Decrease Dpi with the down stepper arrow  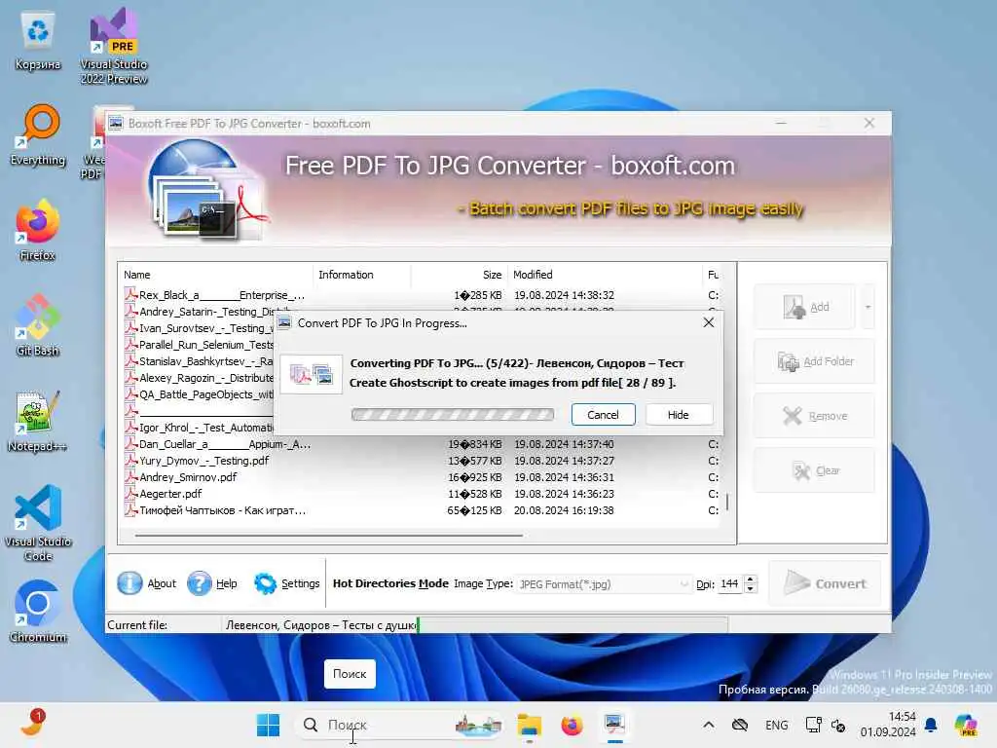pyautogui.click(x=751, y=589)
